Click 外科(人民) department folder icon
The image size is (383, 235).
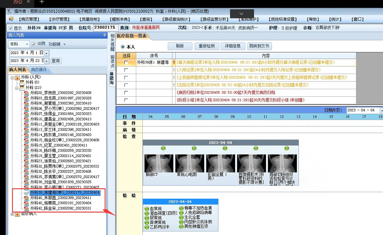click(x=17, y=77)
